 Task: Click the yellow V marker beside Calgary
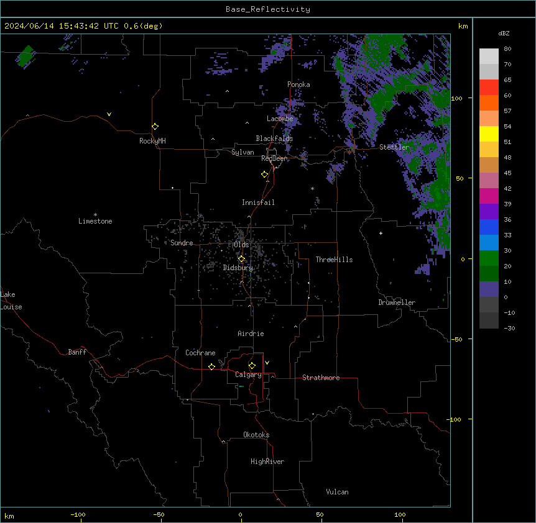[267, 363]
